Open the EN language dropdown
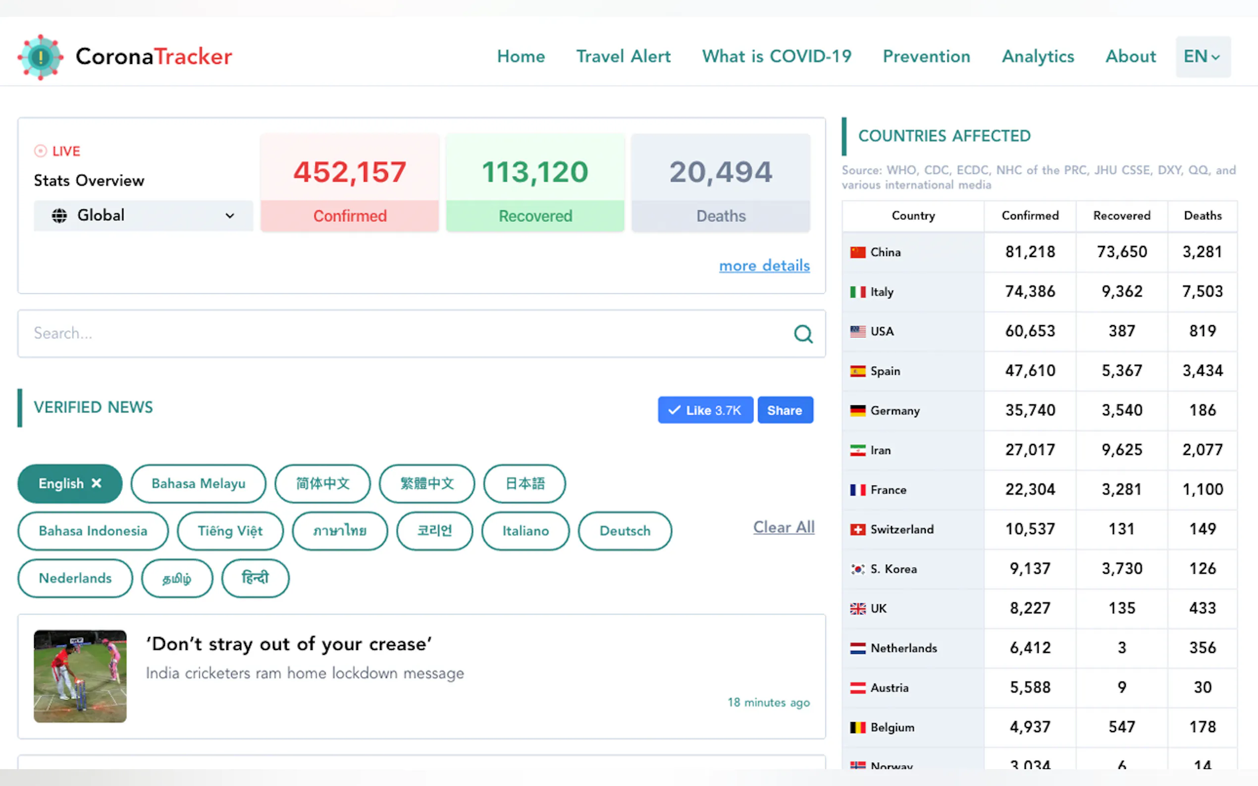Screen dimensions: 1258x786 [1203, 56]
